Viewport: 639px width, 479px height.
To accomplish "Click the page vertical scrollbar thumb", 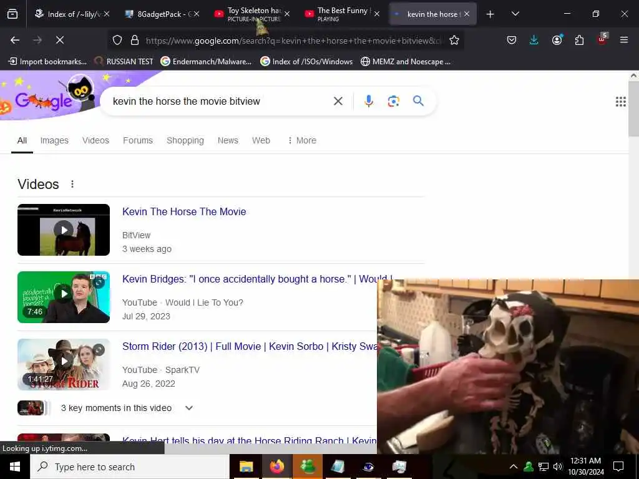I will pos(634,109).
